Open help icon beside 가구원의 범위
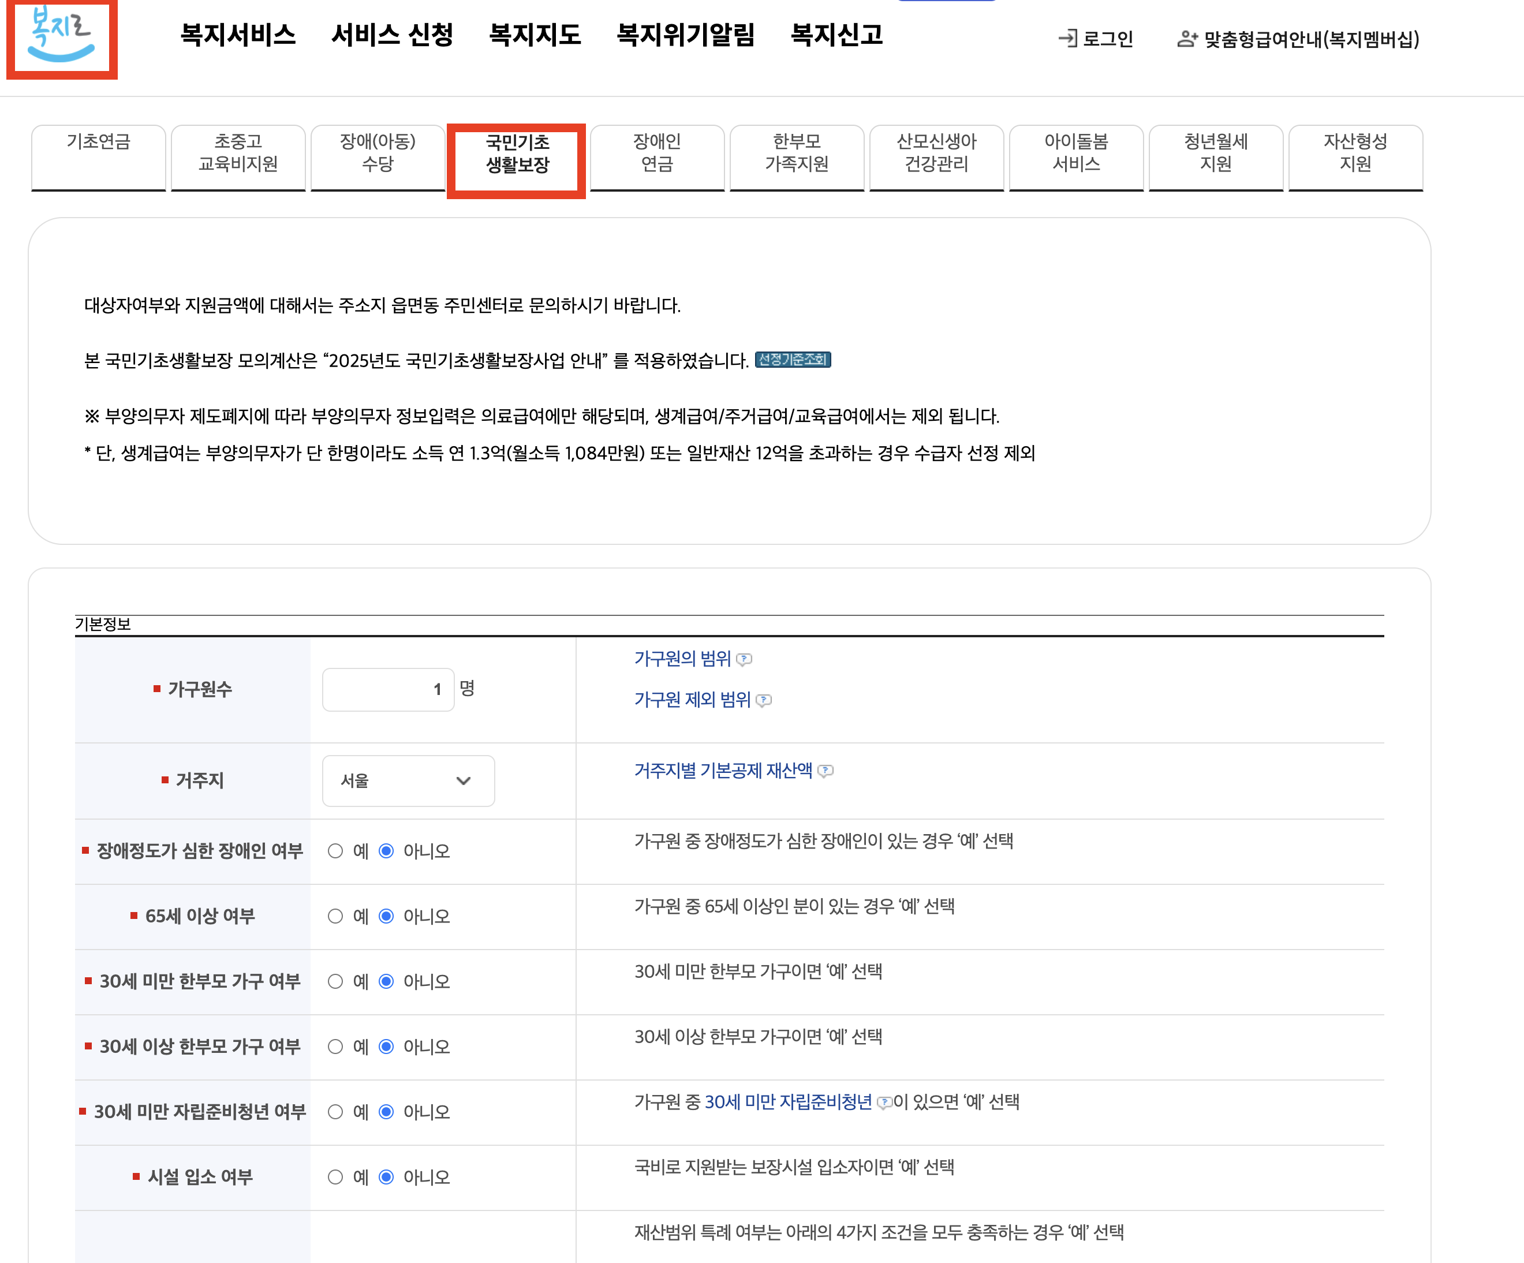 pos(744,659)
